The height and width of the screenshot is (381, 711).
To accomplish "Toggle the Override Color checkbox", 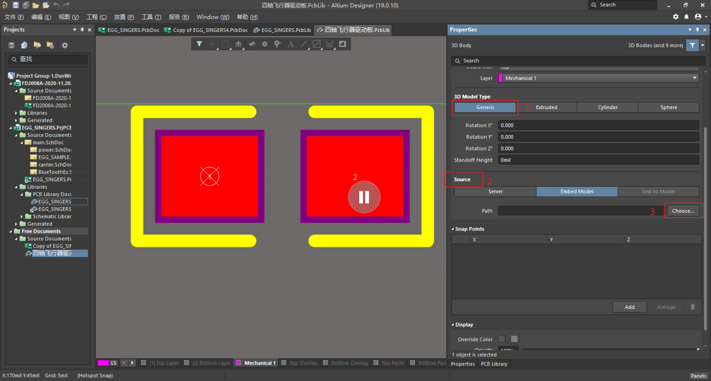I will (502, 339).
